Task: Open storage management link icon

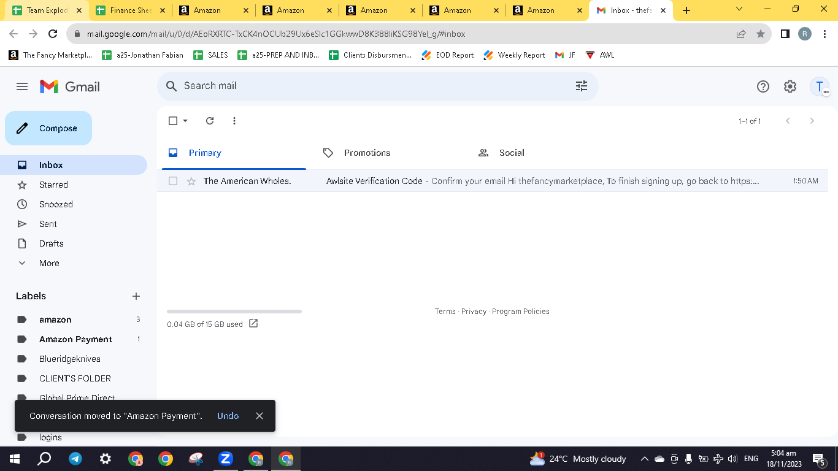Action: coord(253,324)
